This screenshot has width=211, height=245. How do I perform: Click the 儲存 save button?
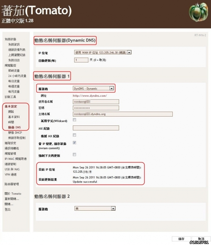point(181,239)
